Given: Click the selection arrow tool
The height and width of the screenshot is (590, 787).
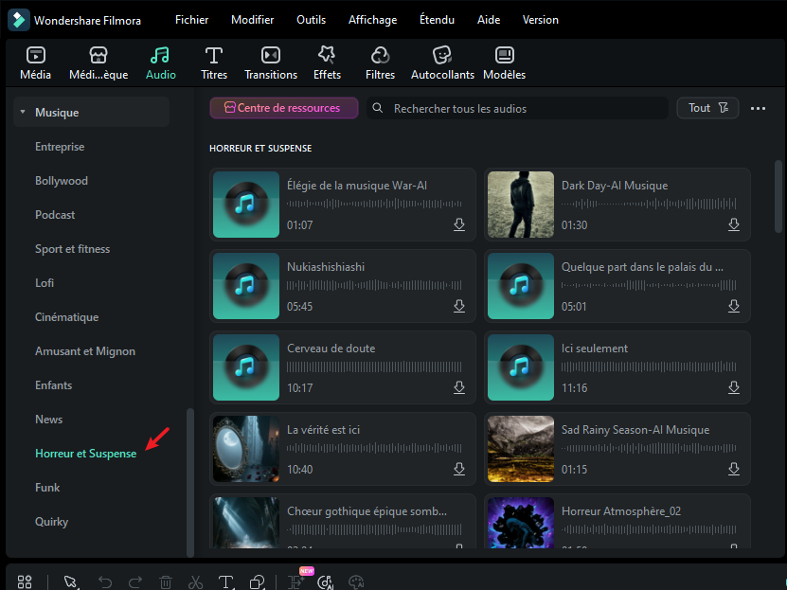Looking at the screenshot, I should tap(71, 582).
